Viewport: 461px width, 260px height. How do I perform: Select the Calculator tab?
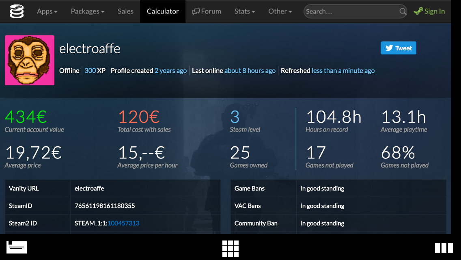[x=163, y=11]
